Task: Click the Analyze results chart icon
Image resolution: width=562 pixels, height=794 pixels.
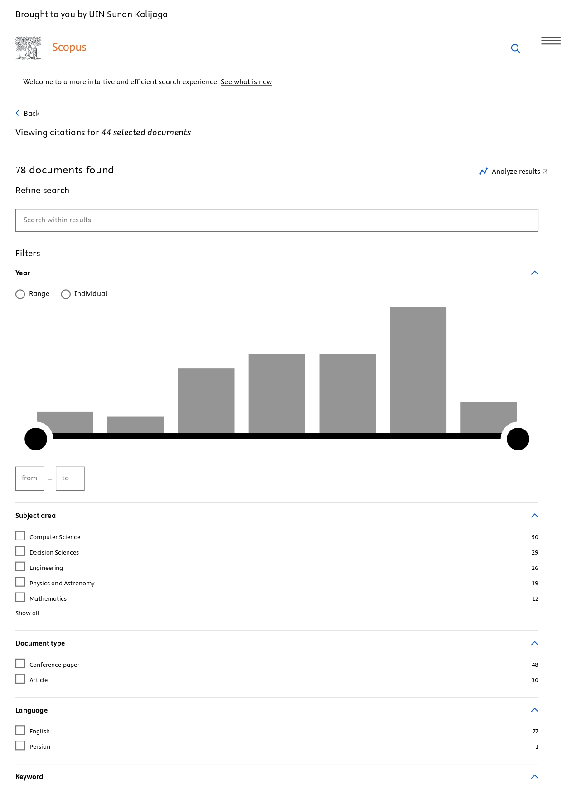Action: [484, 172]
